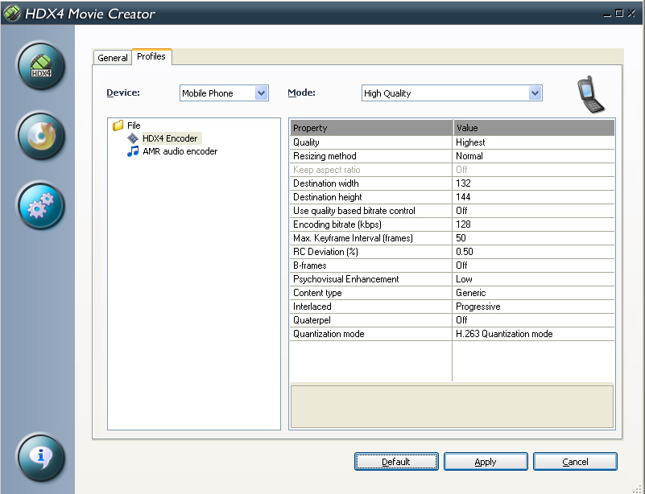Click the Destination width value 132
This screenshot has height=494, width=645.
[463, 183]
